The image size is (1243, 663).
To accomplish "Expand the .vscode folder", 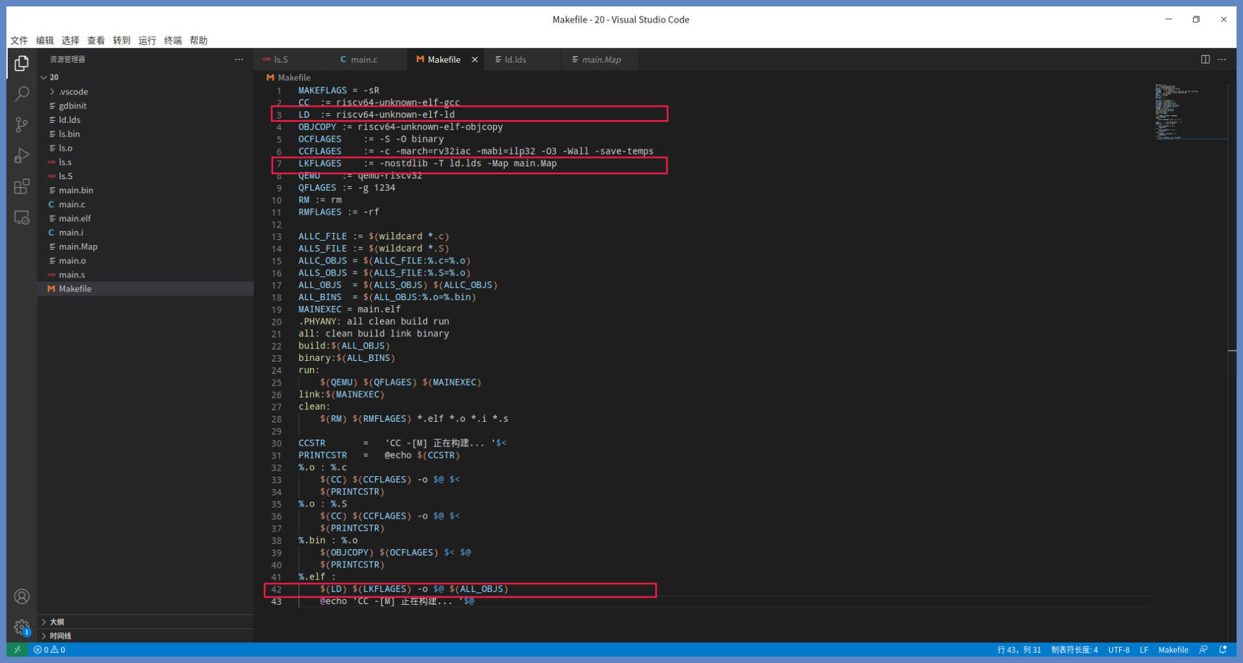I will click(73, 92).
